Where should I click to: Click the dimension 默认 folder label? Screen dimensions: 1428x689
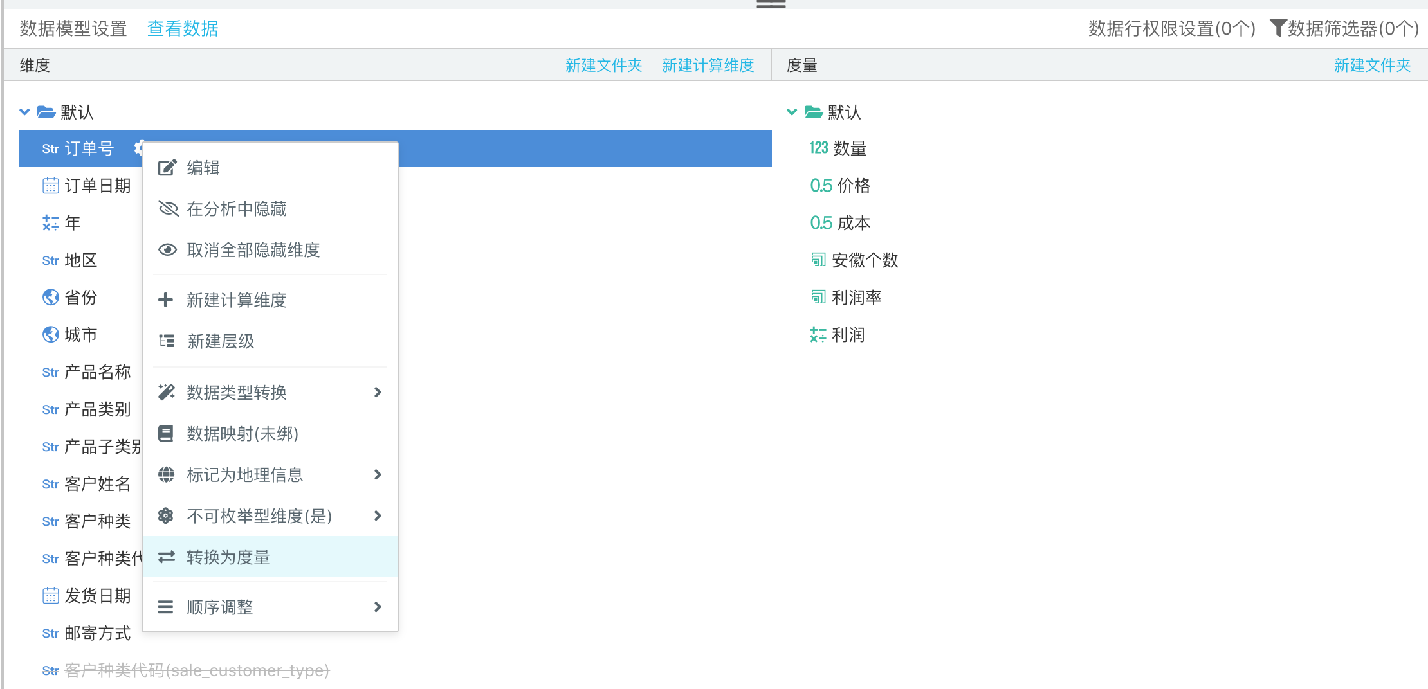[77, 112]
